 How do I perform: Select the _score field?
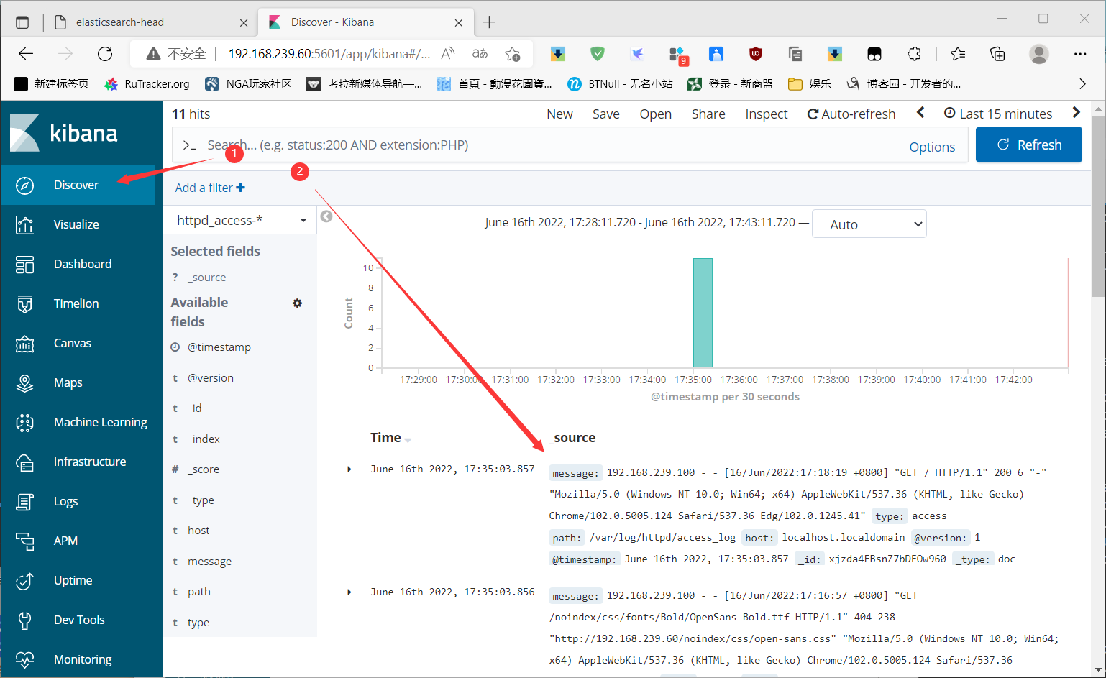coord(204,469)
